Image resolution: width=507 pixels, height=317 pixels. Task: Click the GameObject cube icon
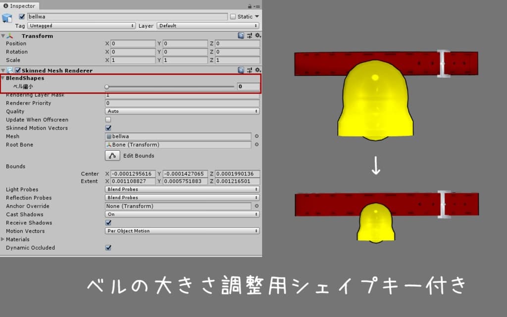point(7,18)
